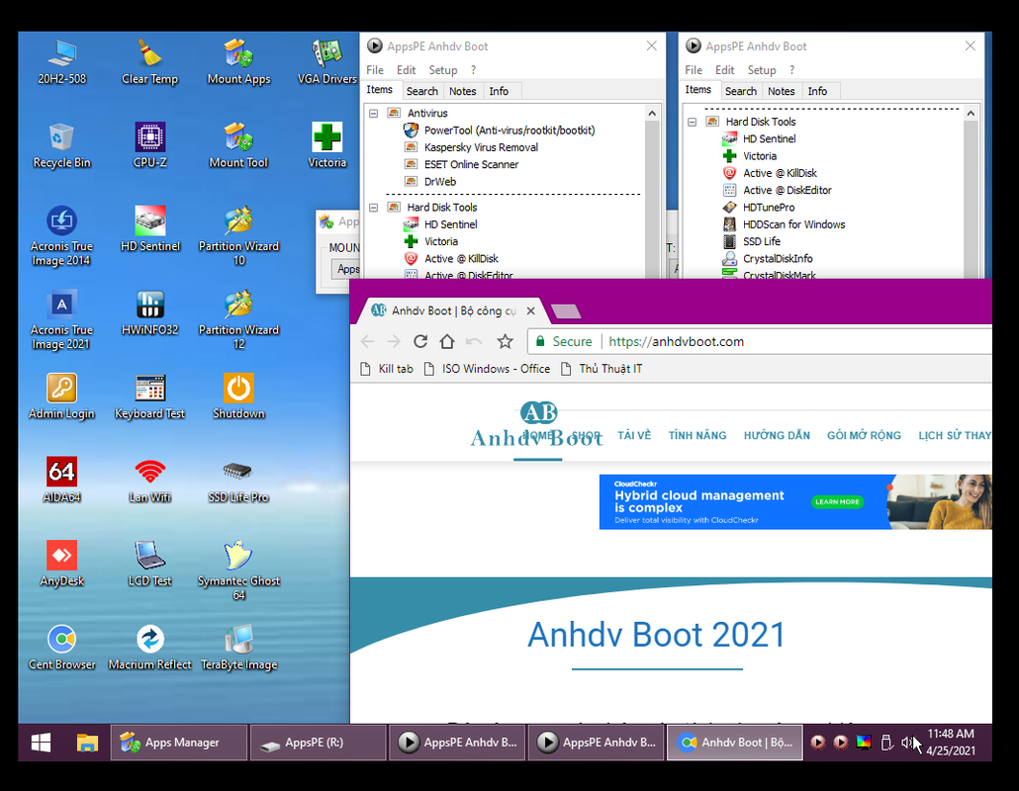Open Acronis True Image 2014 icon
Viewport: 1019px width, 791px height.
pyautogui.click(x=61, y=235)
